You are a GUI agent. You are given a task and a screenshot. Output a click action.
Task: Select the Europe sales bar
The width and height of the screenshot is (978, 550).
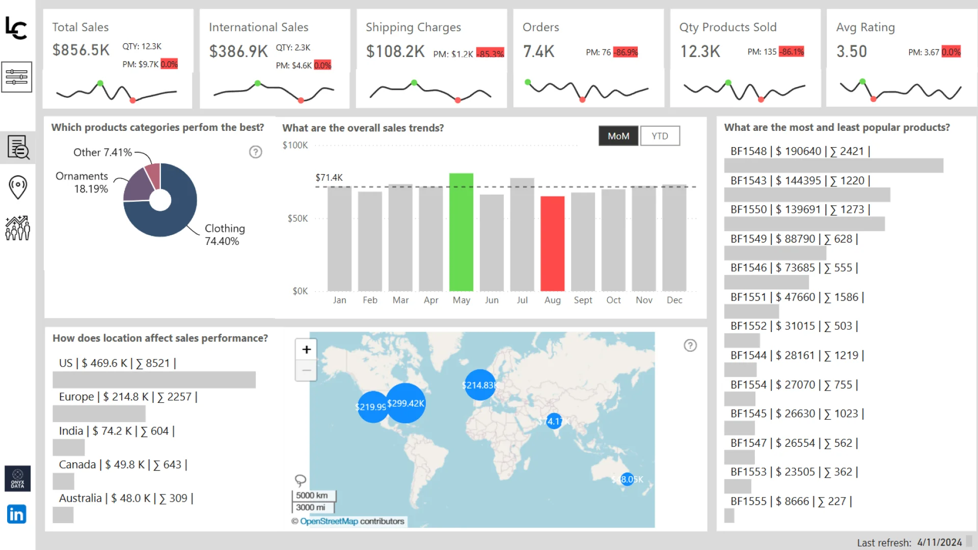(x=99, y=414)
